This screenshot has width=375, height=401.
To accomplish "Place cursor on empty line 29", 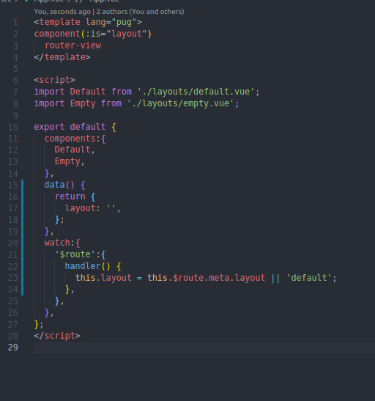I will pyautogui.click(x=204, y=347).
